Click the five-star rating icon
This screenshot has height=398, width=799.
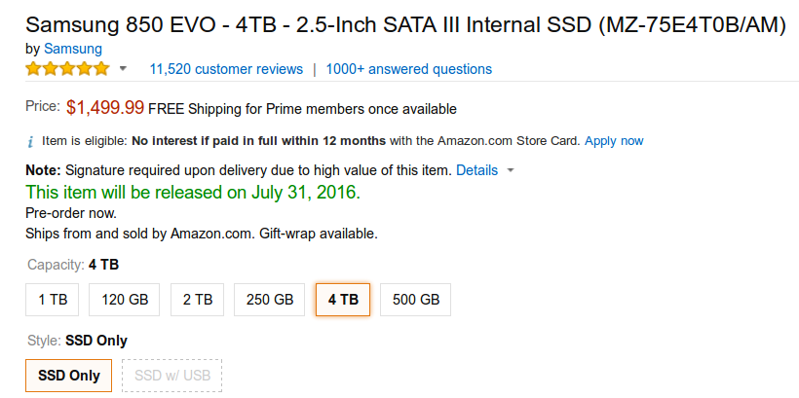tap(68, 69)
